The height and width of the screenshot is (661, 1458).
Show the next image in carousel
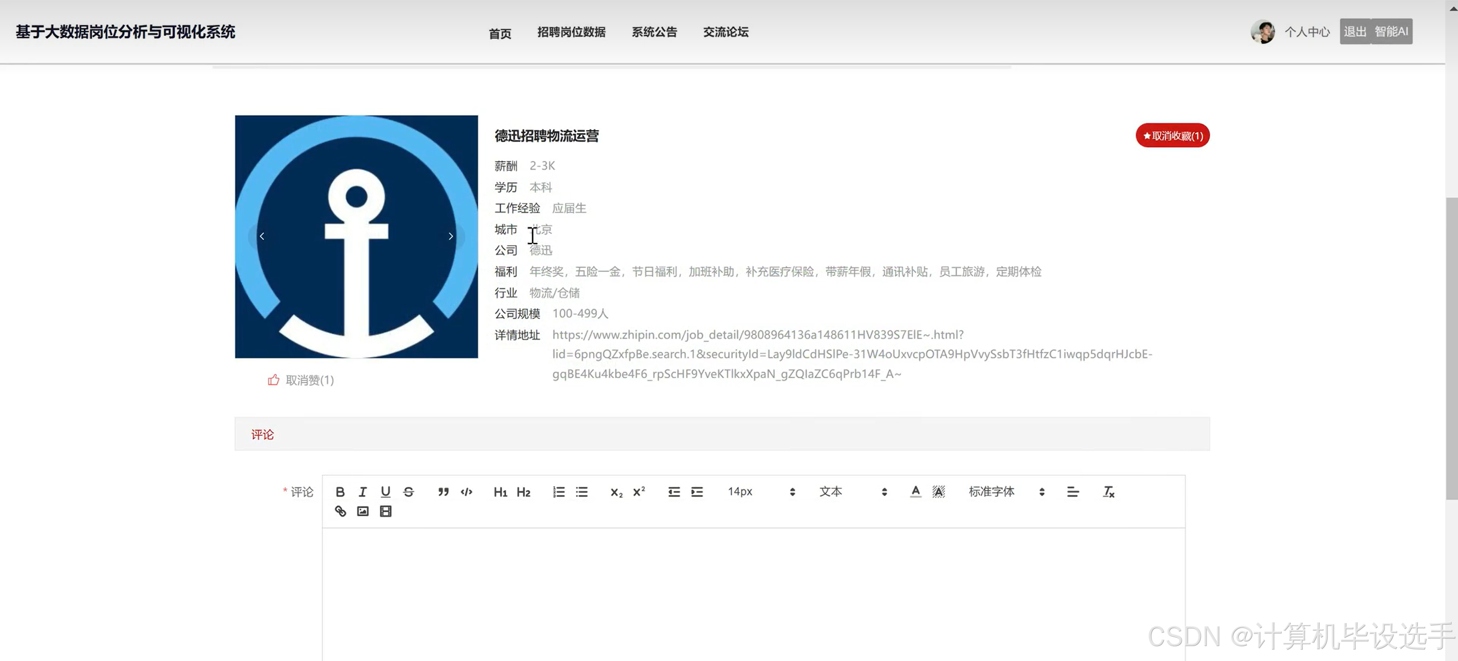click(450, 237)
